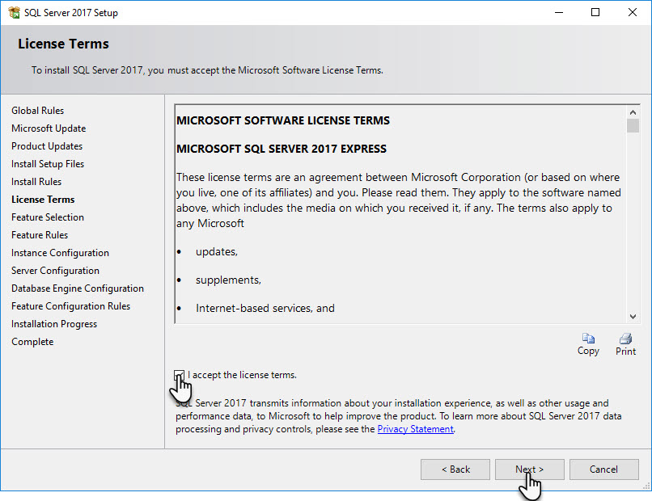652x501 pixels.
Task: Select the Database Engine Configuration step
Action: 78,288
